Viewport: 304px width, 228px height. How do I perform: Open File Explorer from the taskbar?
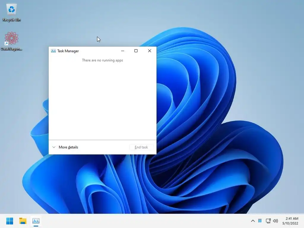point(23,221)
